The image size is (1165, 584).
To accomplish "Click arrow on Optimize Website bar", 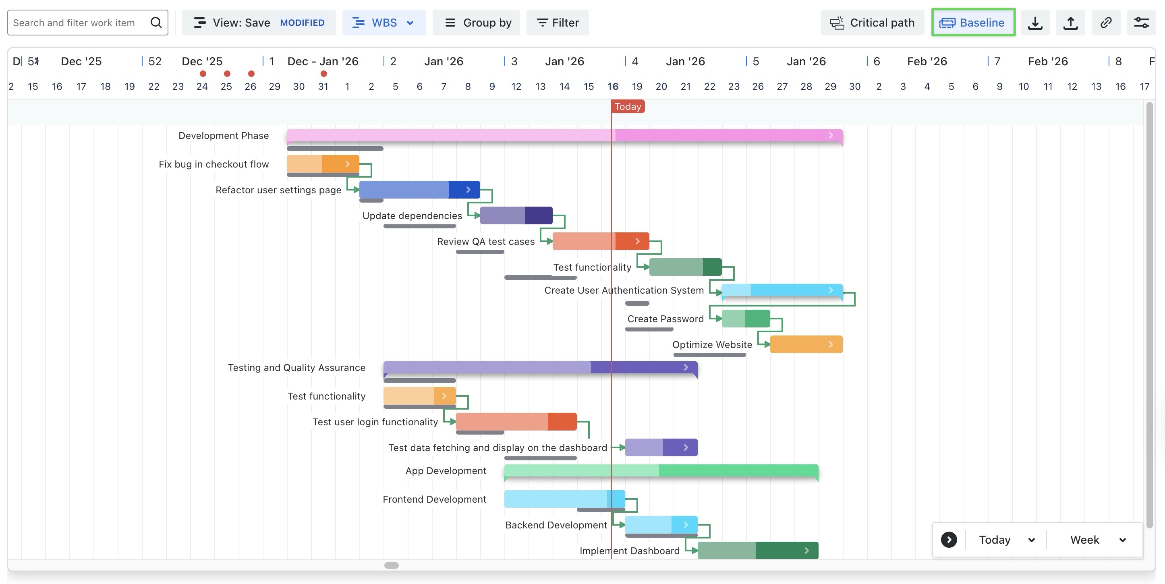I will tap(831, 344).
